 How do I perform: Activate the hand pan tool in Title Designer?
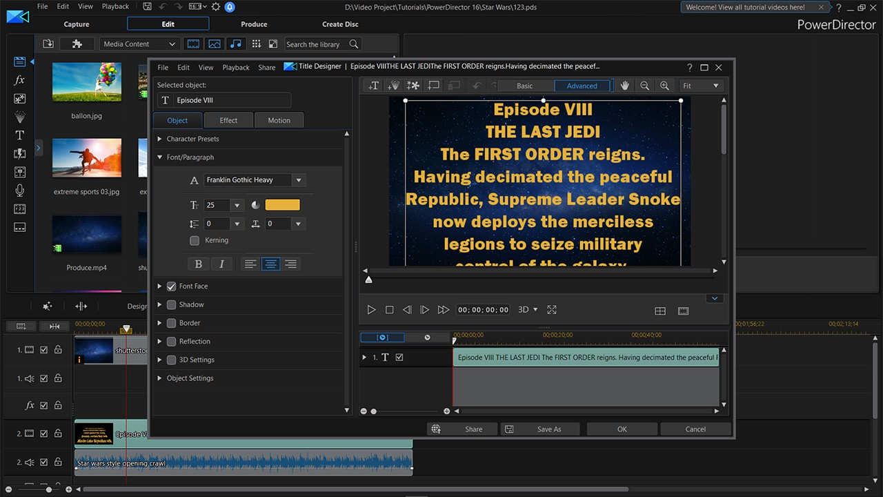point(625,86)
